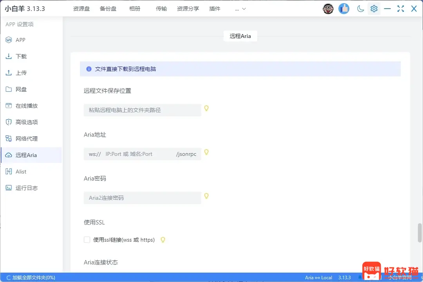Click the blue thumbs-up icon
Image resolution: width=423 pixels, height=282 pixels.
point(344,9)
